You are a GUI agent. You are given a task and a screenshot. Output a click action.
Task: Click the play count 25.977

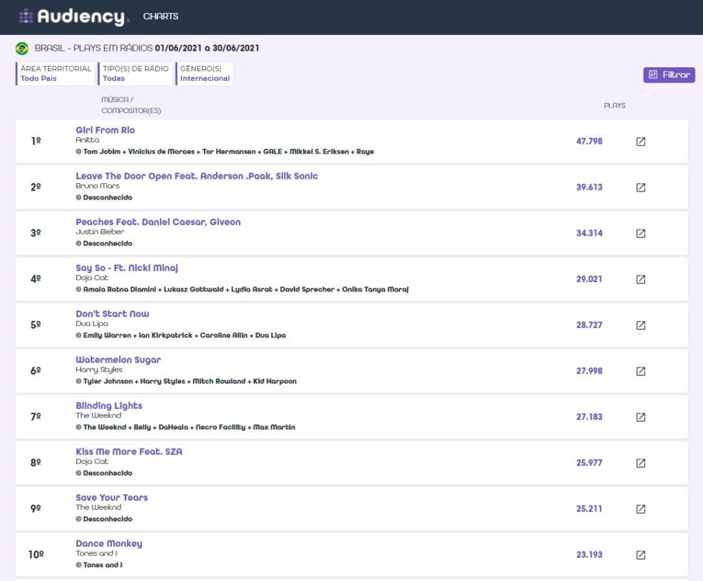pos(589,463)
